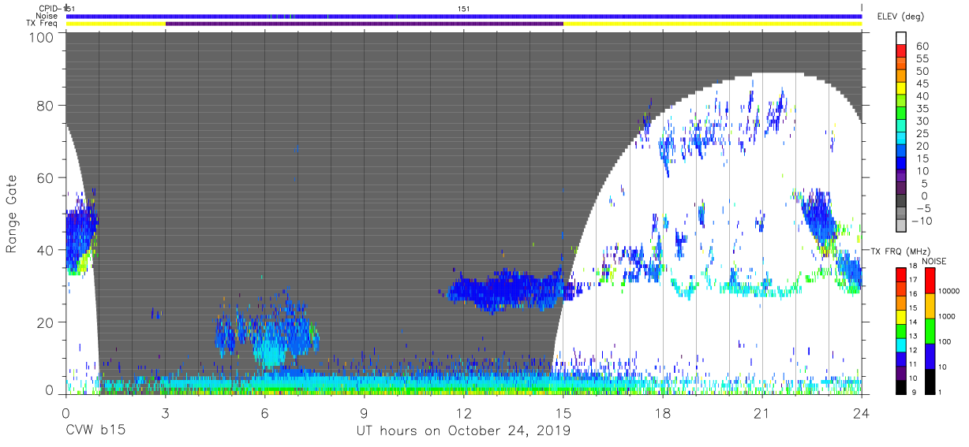Click the '18' label on TX FRQ scale

(915, 267)
